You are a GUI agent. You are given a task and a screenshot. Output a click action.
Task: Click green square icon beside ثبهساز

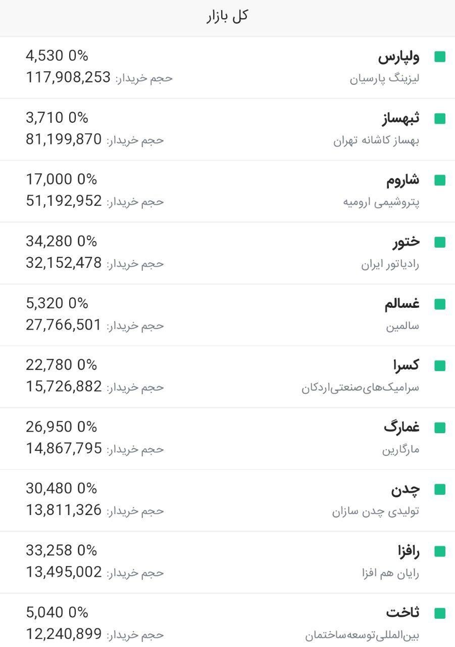click(x=440, y=119)
